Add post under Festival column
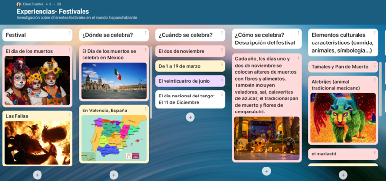Image resolution: width=386 pixels, height=181 pixels. point(38,175)
